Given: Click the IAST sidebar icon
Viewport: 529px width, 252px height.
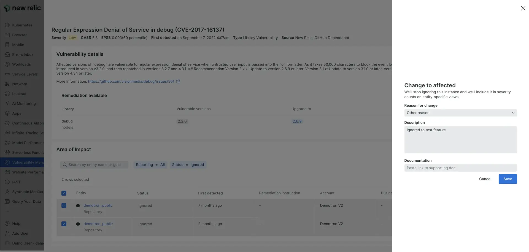Looking at the screenshot, I should [7, 182].
